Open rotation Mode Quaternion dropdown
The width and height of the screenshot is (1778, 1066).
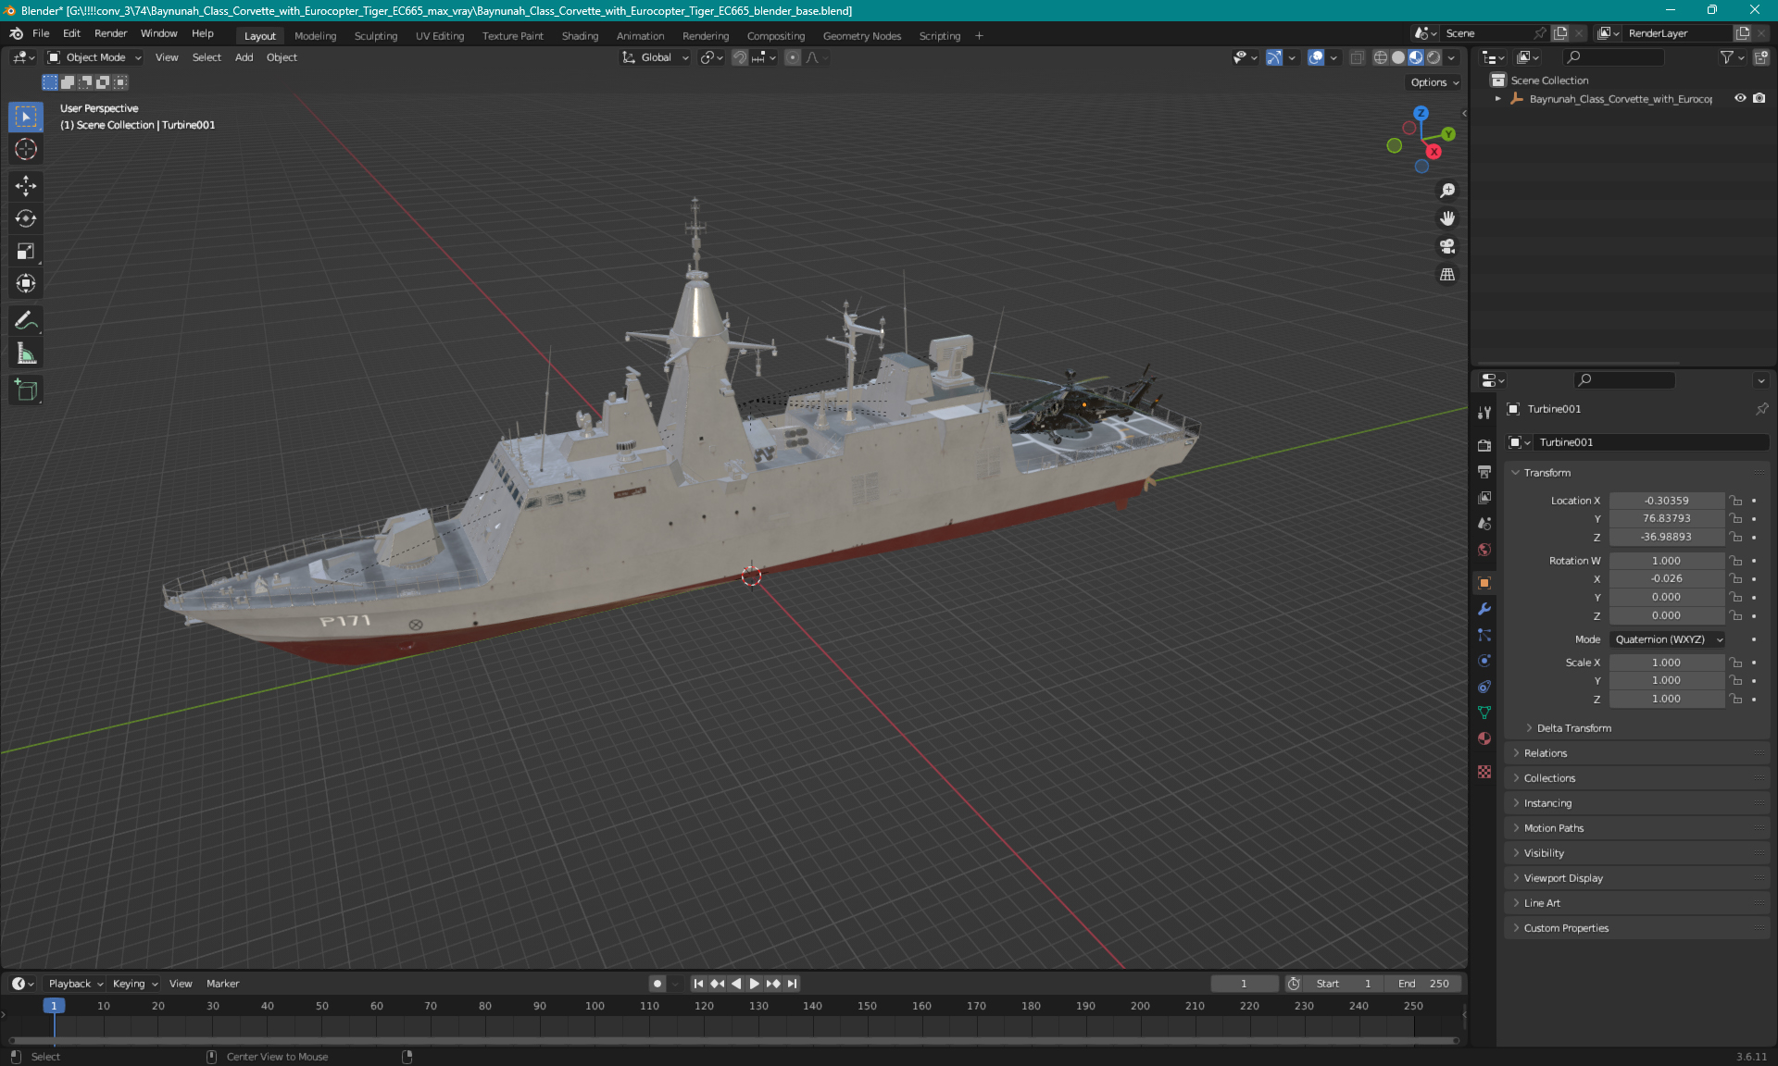(x=1667, y=639)
